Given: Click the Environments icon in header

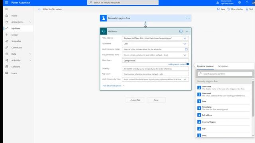Looking at the screenshot, I should 218,3.
